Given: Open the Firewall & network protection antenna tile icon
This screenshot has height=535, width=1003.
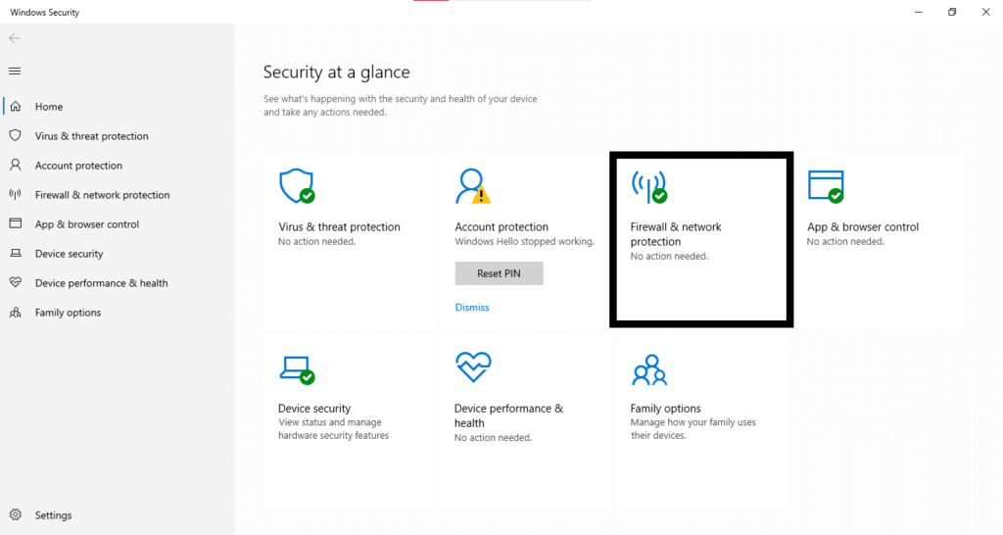Looking at the screenshot, I should click(648, 185).
